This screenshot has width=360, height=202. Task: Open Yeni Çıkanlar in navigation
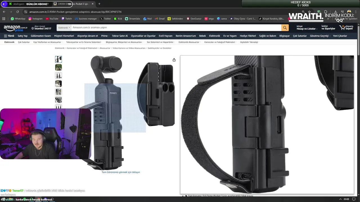click(x=340, y=36)
